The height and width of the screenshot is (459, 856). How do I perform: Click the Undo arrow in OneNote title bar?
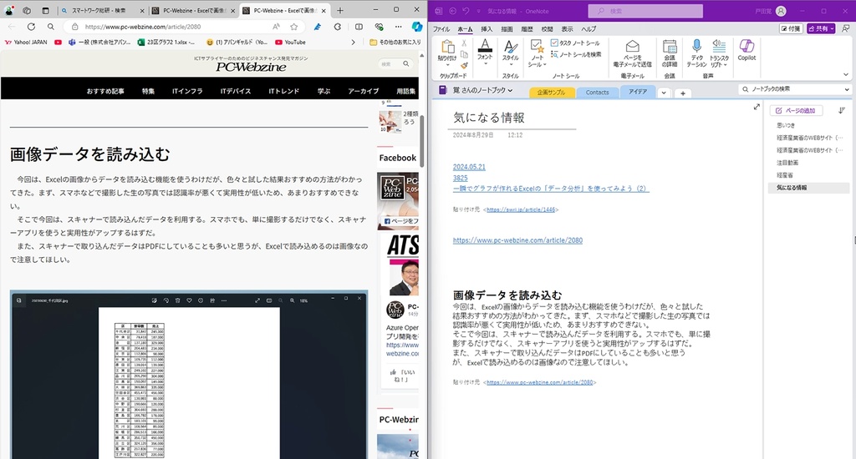(x=466, y=11)
